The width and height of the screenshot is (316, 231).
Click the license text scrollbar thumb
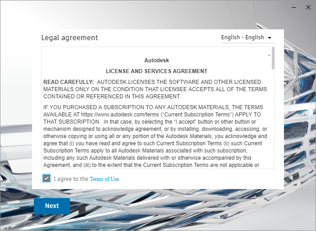[273, 58]
